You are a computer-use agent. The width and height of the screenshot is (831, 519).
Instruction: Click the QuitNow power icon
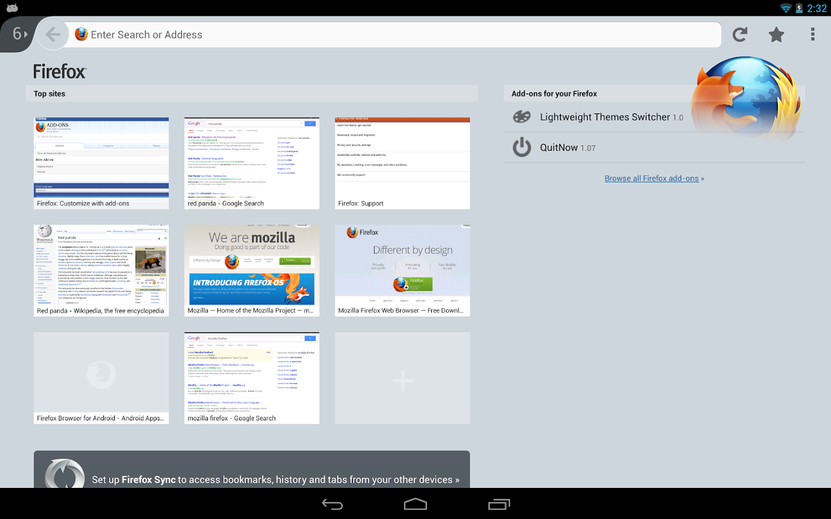(x=521, y=147)
